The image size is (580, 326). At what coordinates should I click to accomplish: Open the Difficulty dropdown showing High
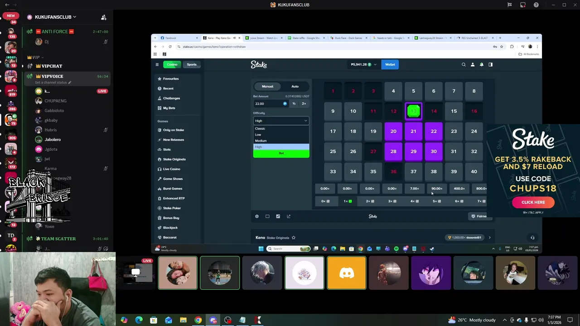281,121
